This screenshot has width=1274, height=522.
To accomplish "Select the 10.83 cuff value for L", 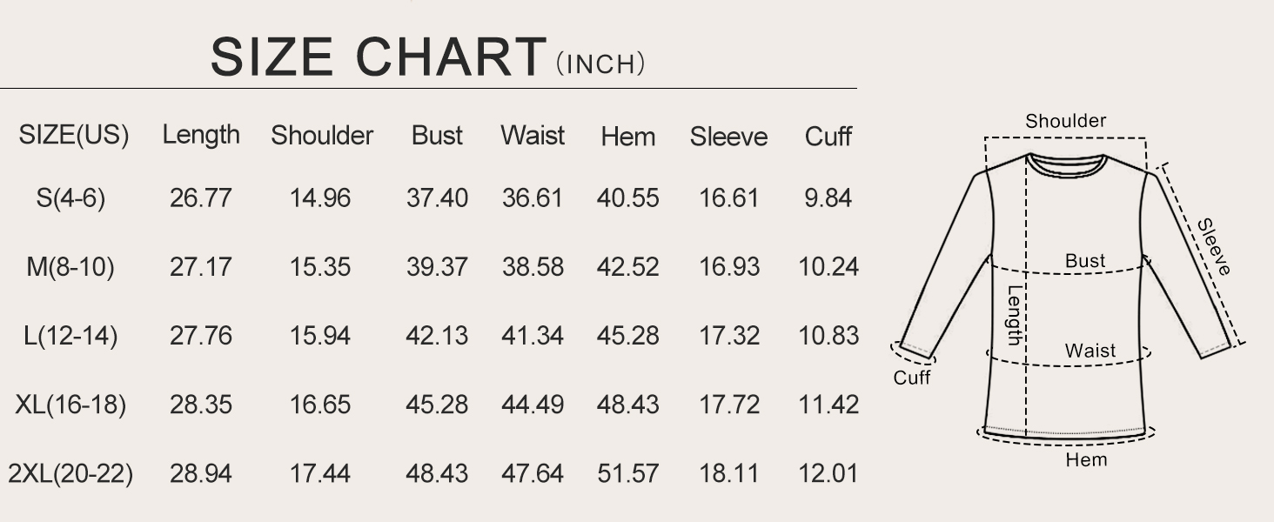I will pos(828,336).
